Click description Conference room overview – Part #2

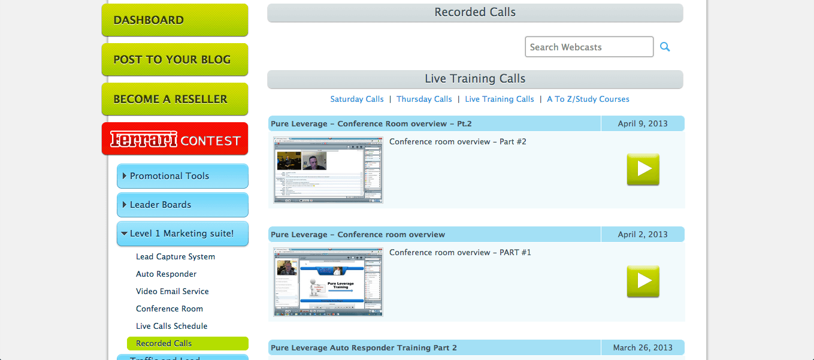tap(458, 142)
